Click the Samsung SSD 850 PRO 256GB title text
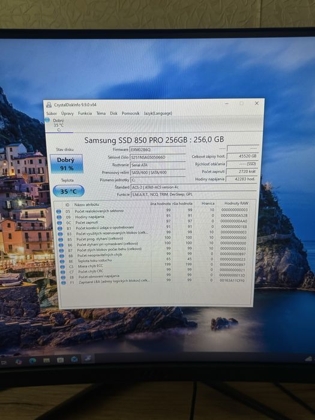The image size is (315, 420). (x=154, y=140)
